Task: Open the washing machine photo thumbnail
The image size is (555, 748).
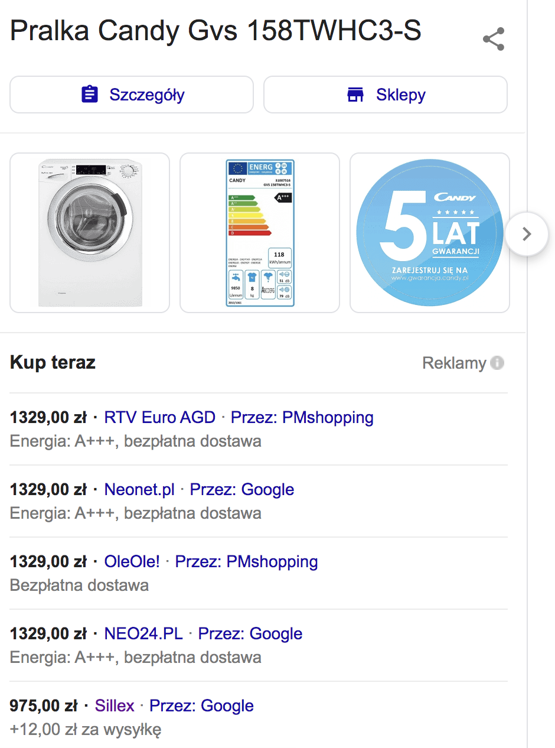Action: click(x=90, y=233)
